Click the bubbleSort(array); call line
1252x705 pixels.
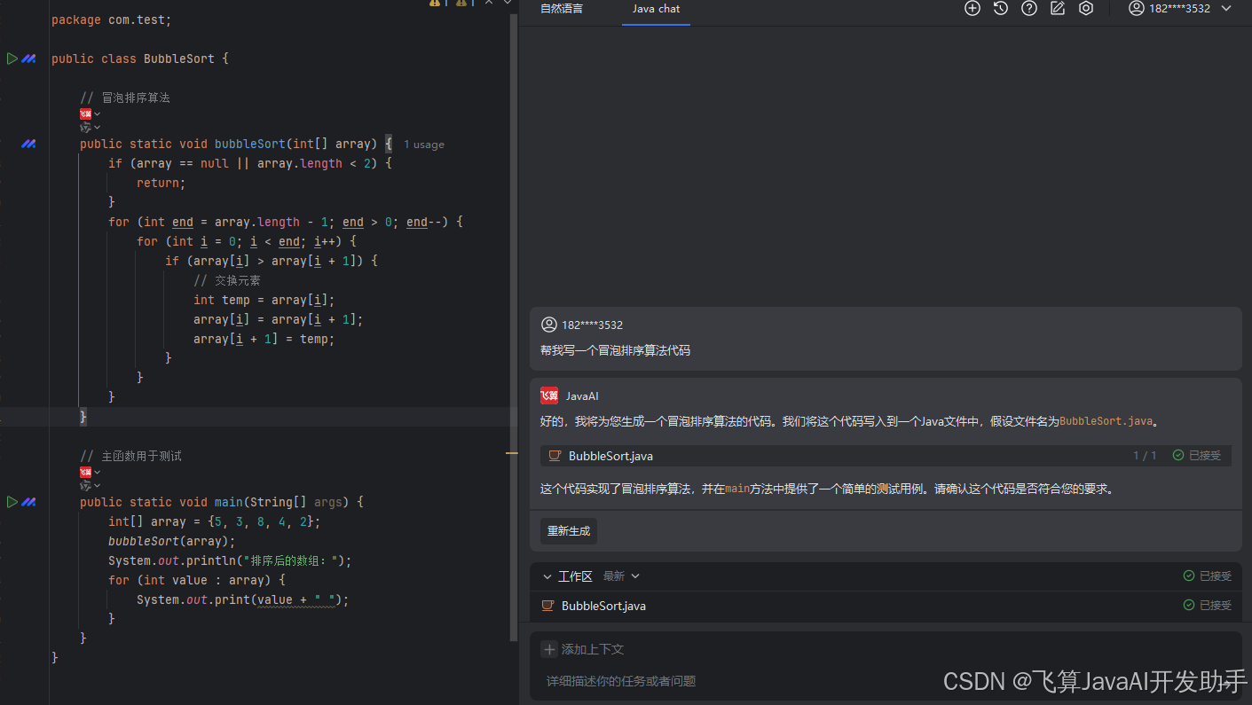click(172, 541)
